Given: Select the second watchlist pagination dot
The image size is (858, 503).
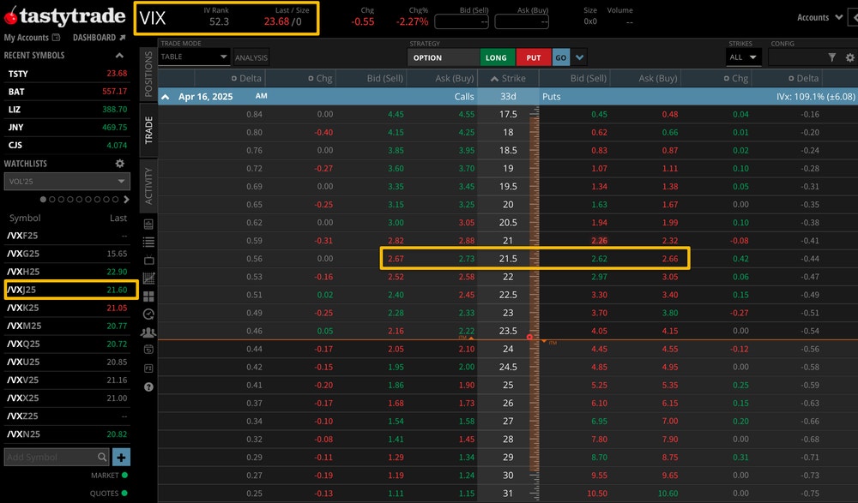Looking at the screenshot, I should (x=52, y=201).
